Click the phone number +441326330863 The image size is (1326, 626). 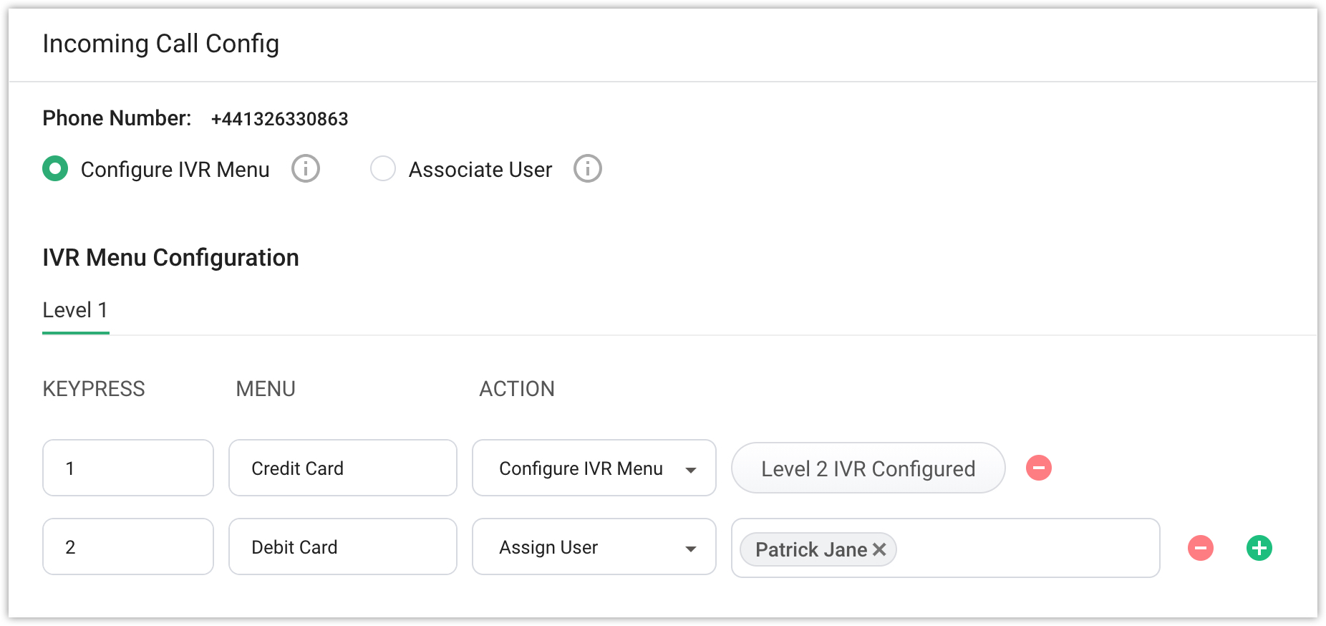279,119
